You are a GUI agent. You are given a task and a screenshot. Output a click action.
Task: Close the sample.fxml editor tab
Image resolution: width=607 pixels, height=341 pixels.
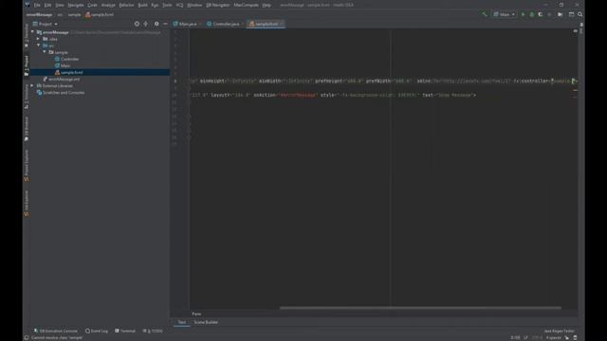click(282, 24)
